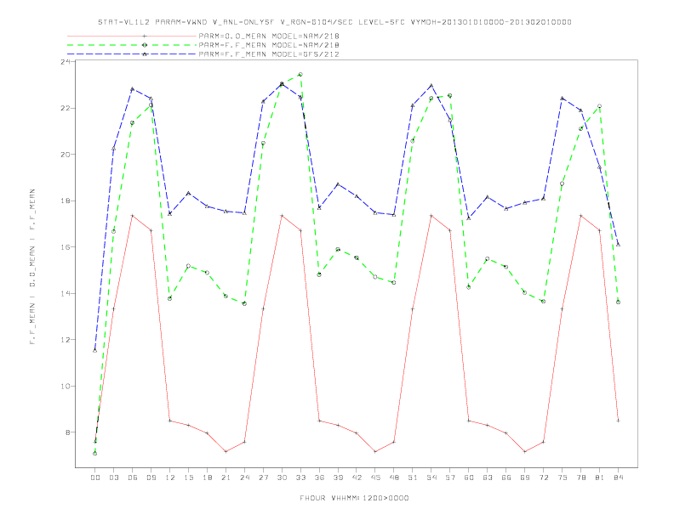Click x-axis forecast hour label 39
This screenshot has height=520, width=674.
coord(338,478)
